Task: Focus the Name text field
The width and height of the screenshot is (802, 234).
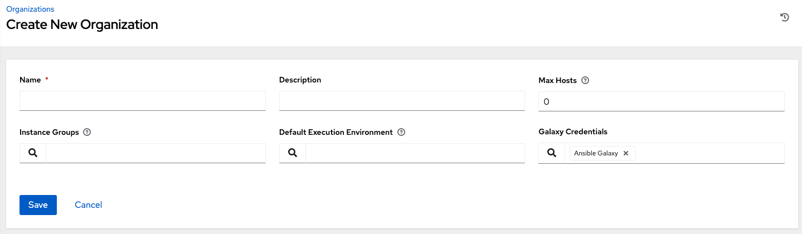Action: (142, 101)
